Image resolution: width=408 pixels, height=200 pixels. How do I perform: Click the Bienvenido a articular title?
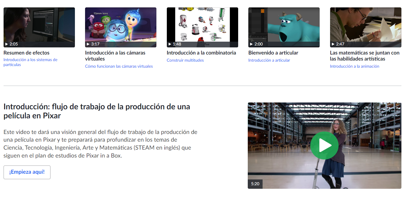point(273,53)
